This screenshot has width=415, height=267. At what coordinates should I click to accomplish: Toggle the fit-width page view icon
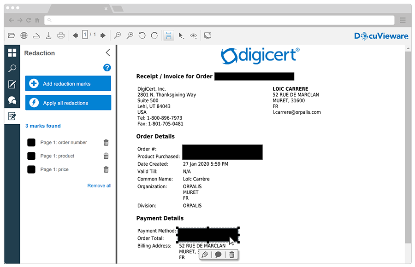(x=169, y=35)
